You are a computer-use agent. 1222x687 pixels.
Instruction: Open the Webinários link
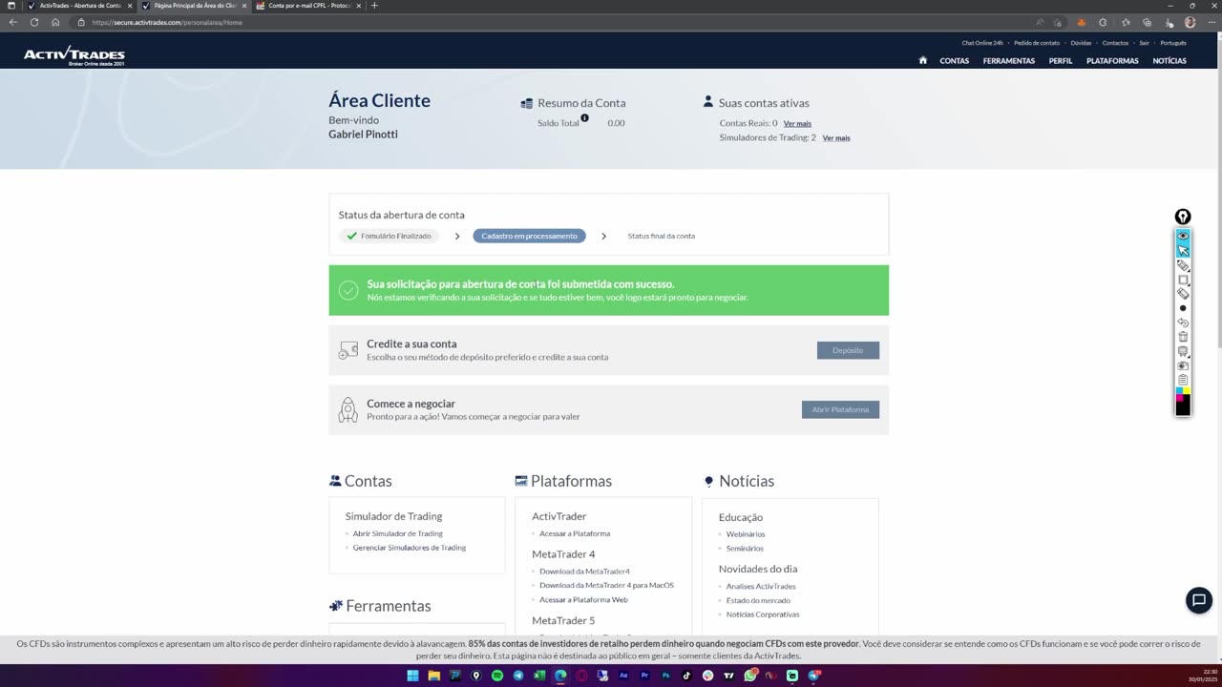[746, 534]
